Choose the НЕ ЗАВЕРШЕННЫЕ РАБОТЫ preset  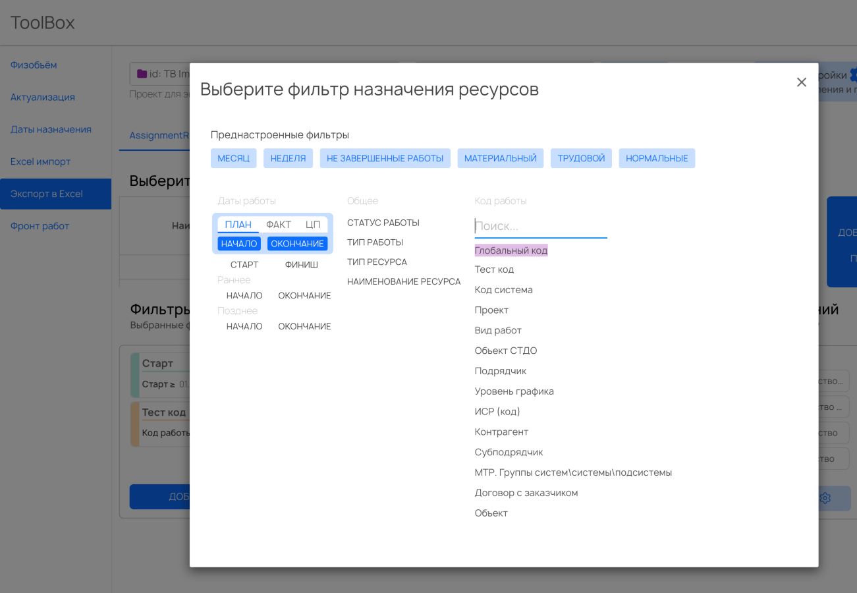click(x=385, y=158)
